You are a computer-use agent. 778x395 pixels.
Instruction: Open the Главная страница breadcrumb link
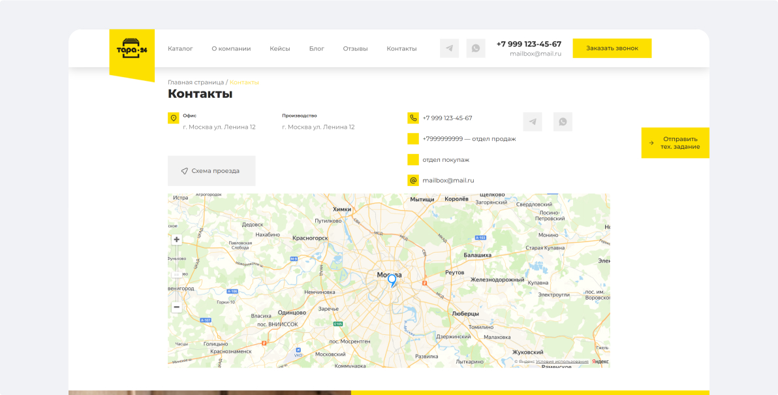(x=194, y=82)
